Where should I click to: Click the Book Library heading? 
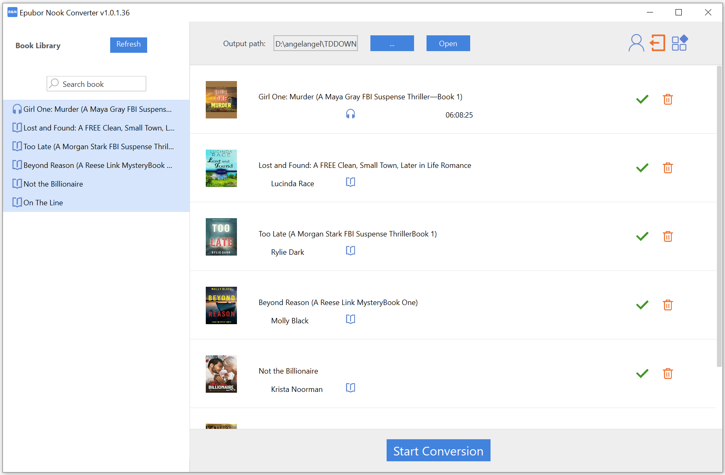pyautogui.click(x=38, y=46)
